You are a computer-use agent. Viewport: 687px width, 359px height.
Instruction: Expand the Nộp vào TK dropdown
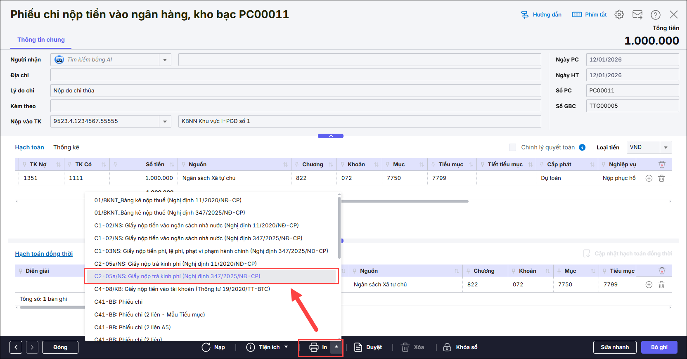(x=165, y=121)
